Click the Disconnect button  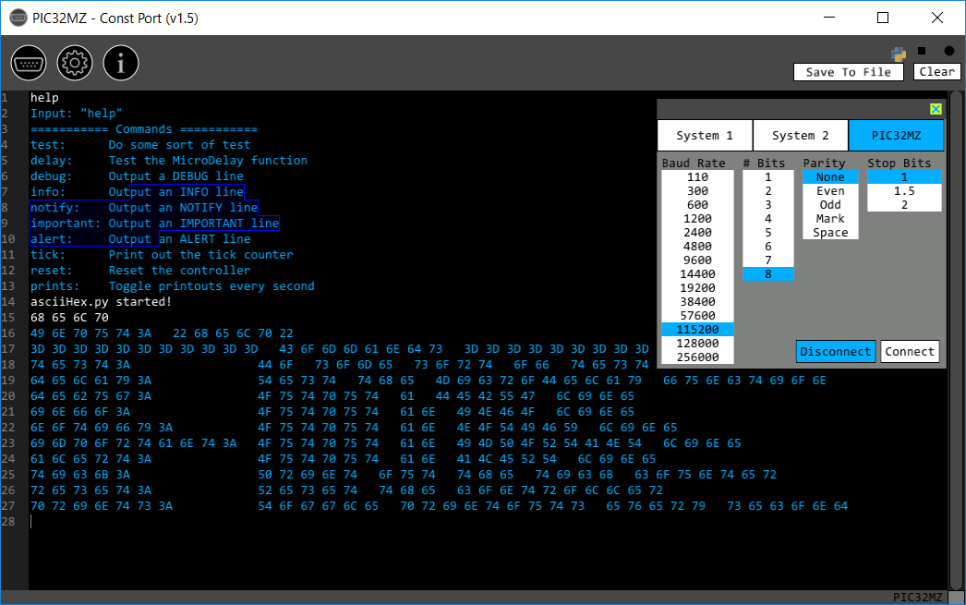tap(836, 351)
